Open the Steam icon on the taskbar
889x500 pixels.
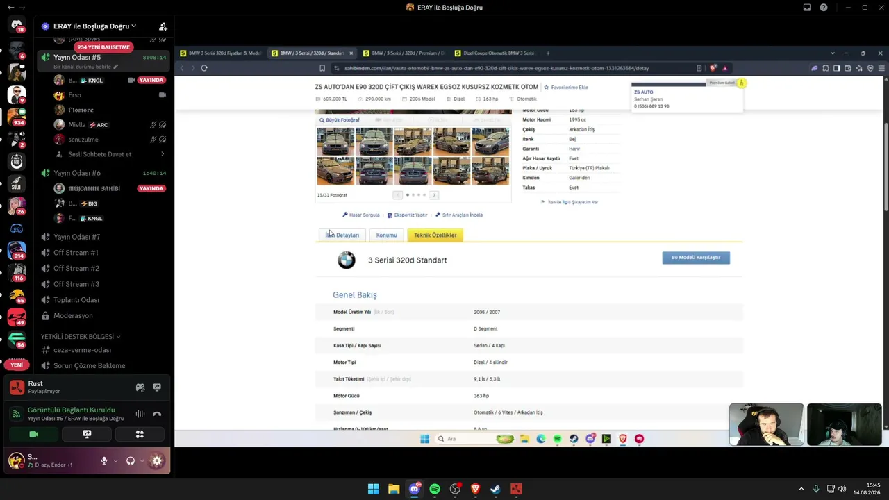click(x=495, y=489)
